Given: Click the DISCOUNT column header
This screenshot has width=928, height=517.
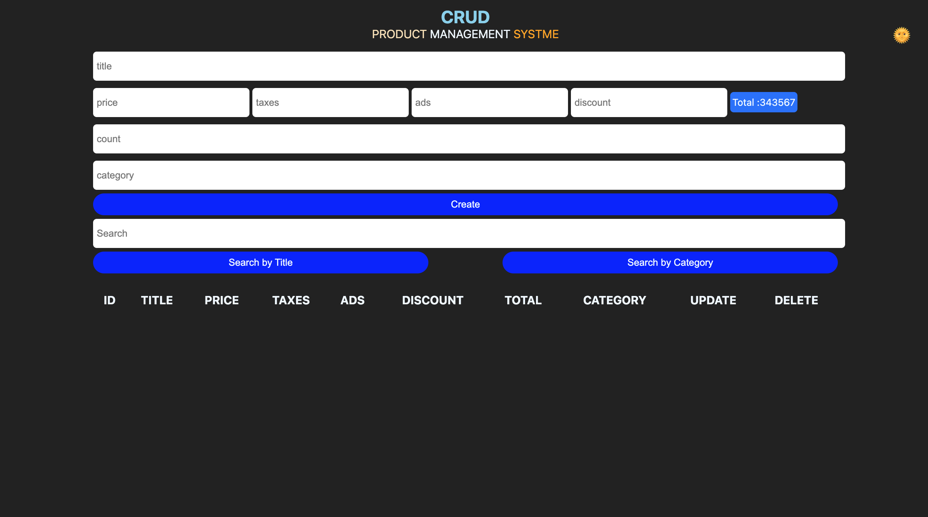Looking at the screenshot, I should point(432,300).
